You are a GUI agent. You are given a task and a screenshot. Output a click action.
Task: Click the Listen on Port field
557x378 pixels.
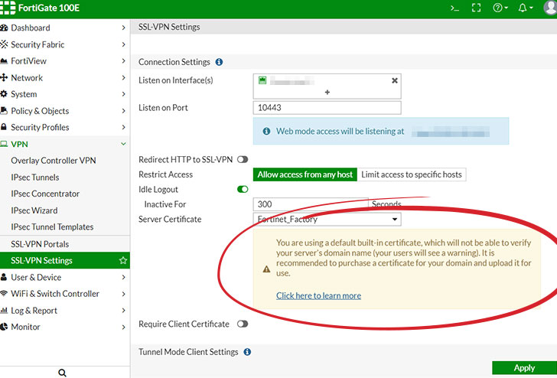pyautogui.click(x=327, y=108)
